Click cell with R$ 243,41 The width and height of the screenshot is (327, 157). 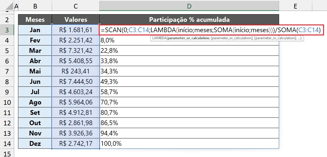tap(76, 71)
